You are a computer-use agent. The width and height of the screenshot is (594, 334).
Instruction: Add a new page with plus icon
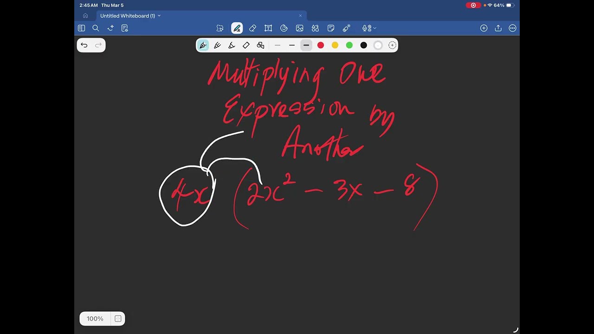(x=484, y=28)
